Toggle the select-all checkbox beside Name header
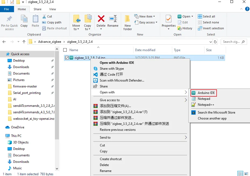The height and width of the screenshot is (176, 250). [x=65, y=50]
